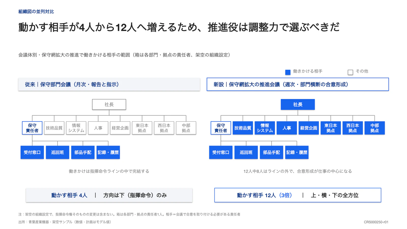This screenshot has width=407, height=229.
Task: Click 部品手配 box in the right chart
Action: click(x=271, y=152)
